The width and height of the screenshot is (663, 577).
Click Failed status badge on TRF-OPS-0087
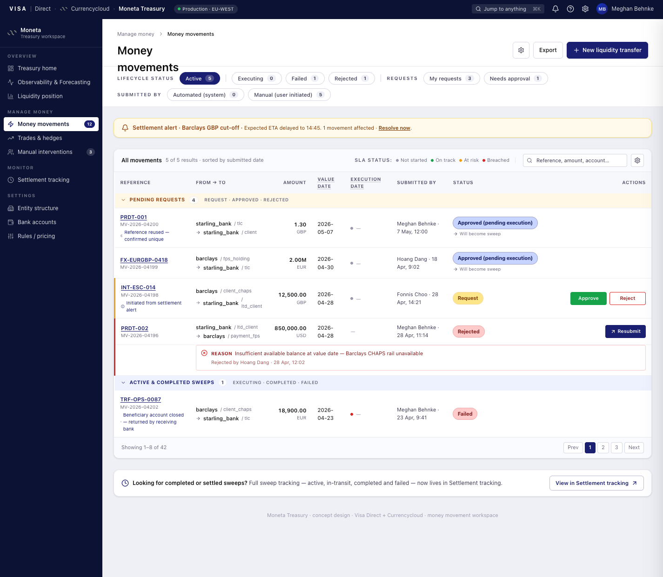pyautogui.click(x=465, y=414)
